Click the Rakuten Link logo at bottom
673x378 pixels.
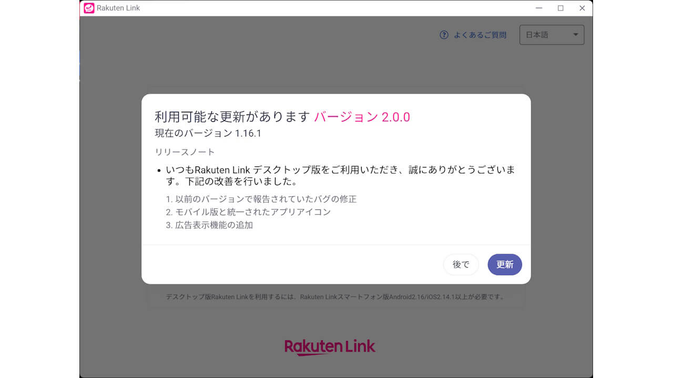(330, 346)
